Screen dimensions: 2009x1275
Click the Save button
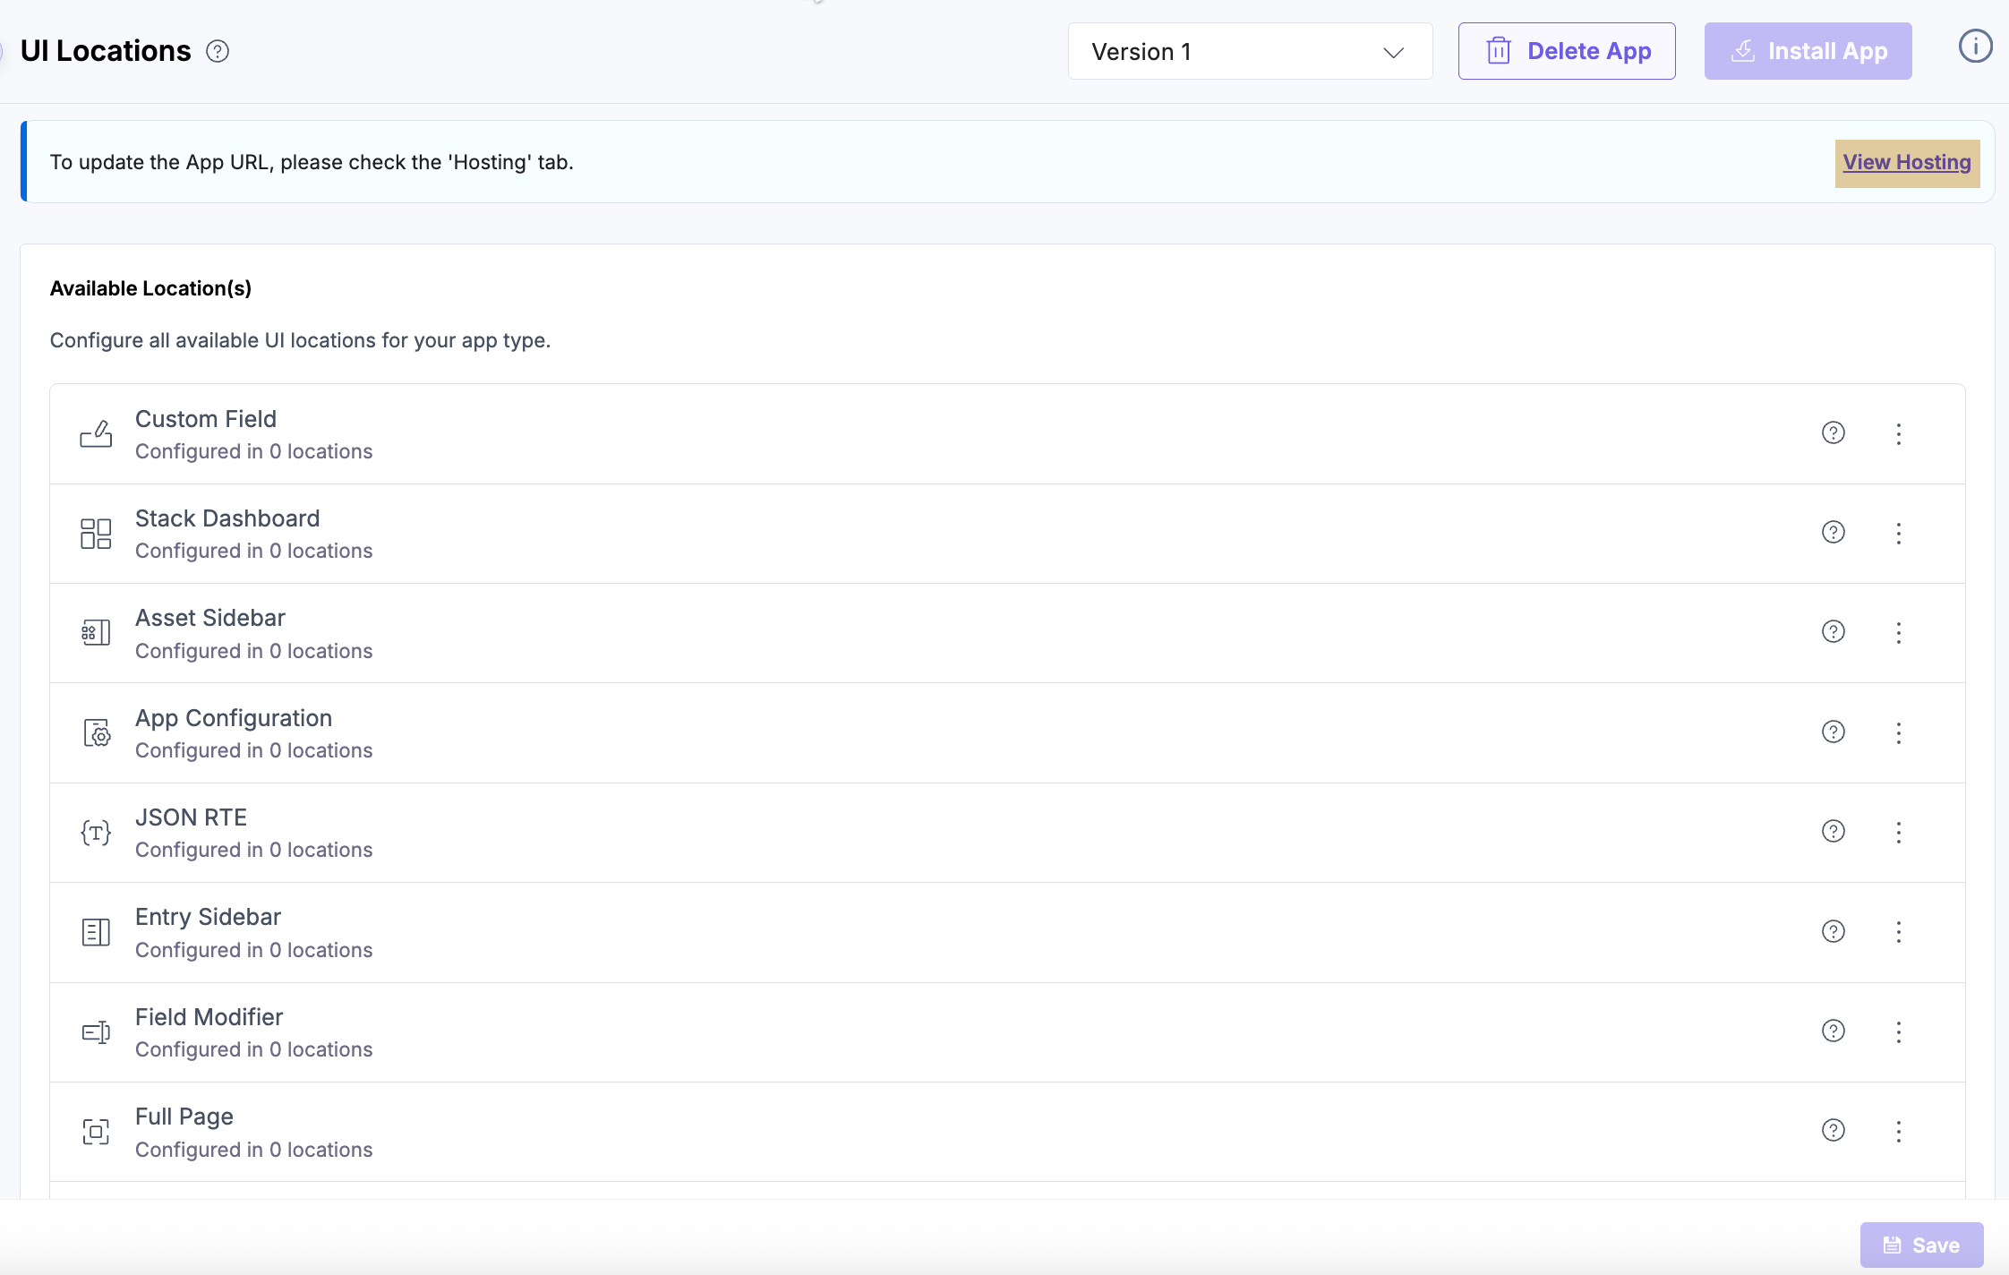tap(1921, 1245)
